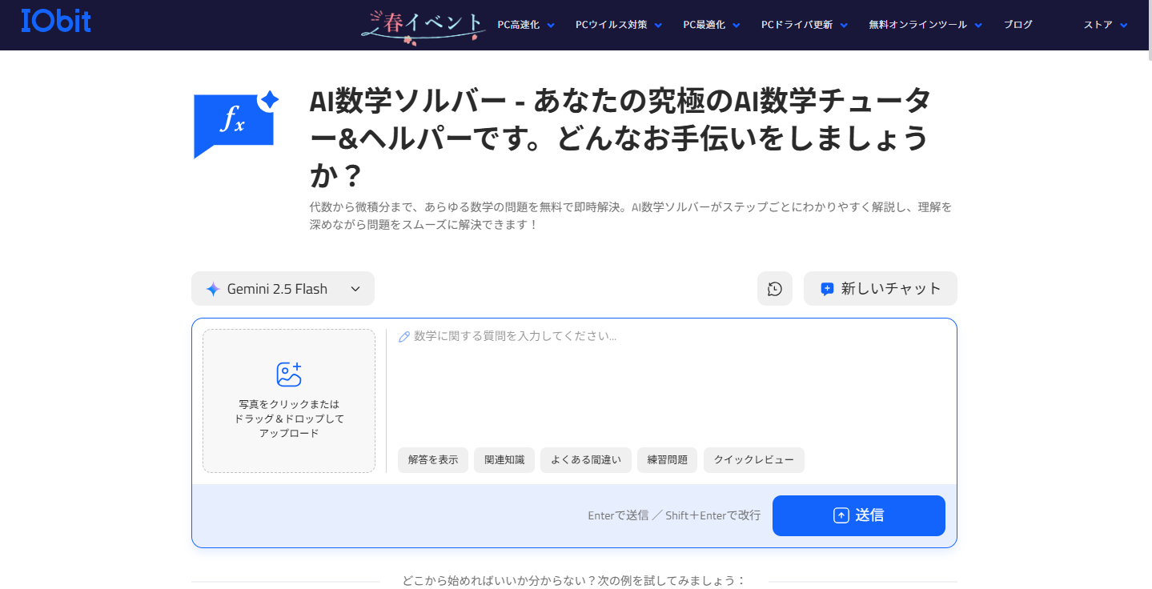This screenshot has width=1152, height=589.
Task: Open the PC最適化 menu
Action: click(x=711, y=25)
